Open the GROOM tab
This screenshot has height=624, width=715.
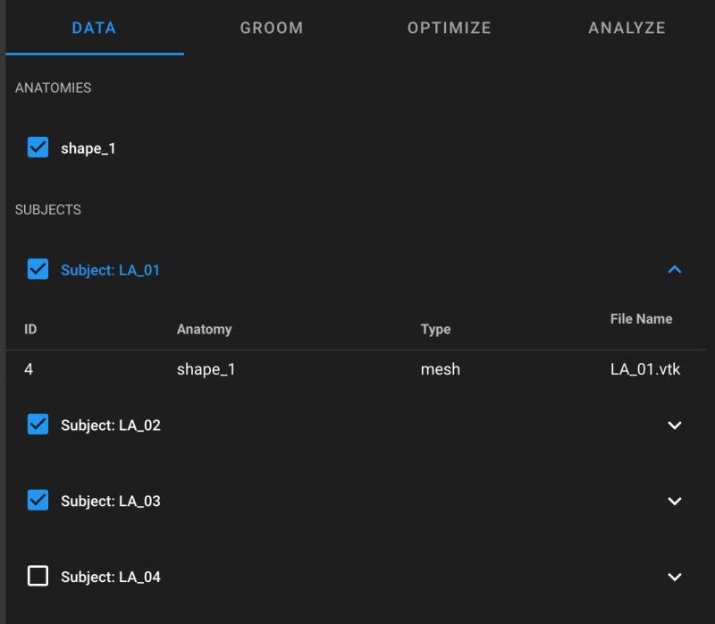[x=272, y=28]
